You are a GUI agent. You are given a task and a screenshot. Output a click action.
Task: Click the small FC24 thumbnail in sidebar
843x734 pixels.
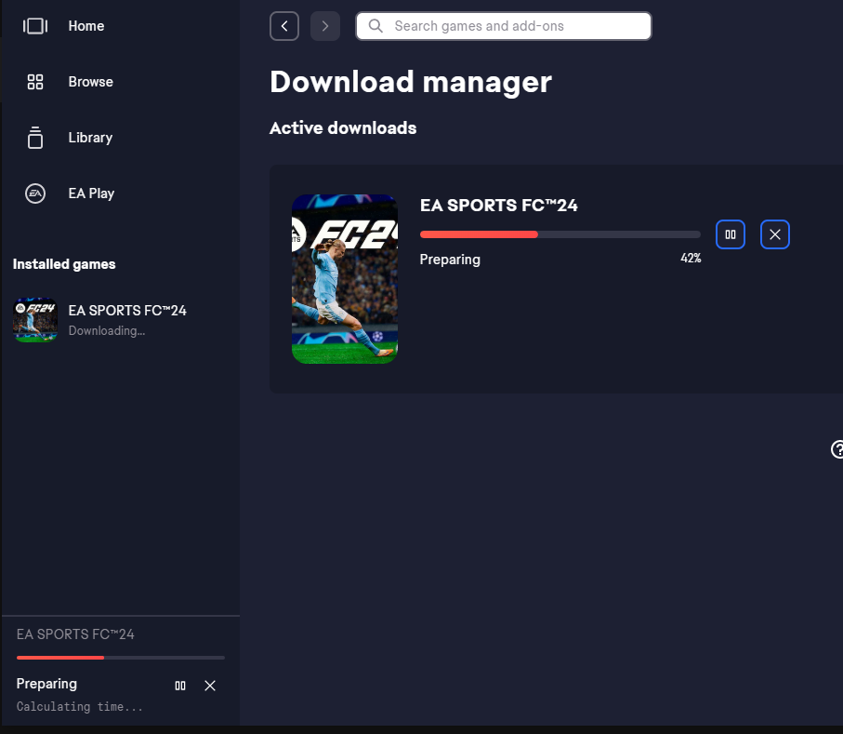(x=35, y=320)
